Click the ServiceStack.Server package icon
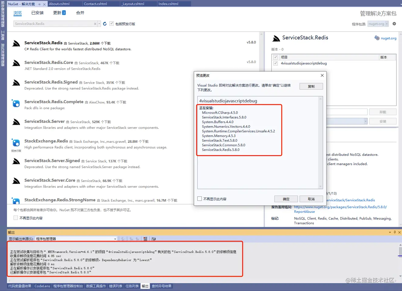The height and width of the screenshot is (291, 402). (x=16, y=122)
